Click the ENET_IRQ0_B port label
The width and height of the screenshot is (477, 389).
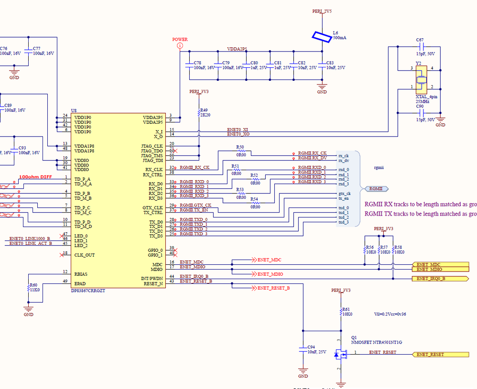[x=439, y=278]
